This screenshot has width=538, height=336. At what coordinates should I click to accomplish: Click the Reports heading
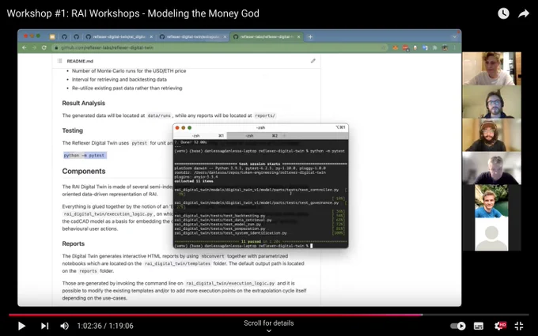[x=73, y=244]
